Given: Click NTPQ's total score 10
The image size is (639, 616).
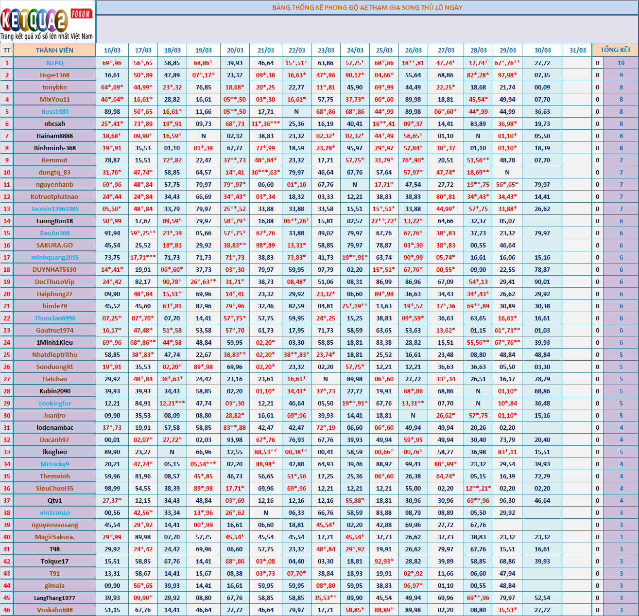Looking at the screenshot, I should (621, 63).
